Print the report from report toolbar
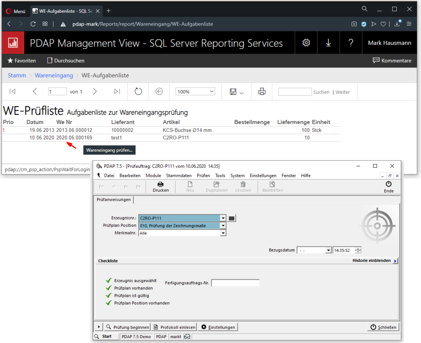This screenshot has height=343, width=421. (262, 92)
